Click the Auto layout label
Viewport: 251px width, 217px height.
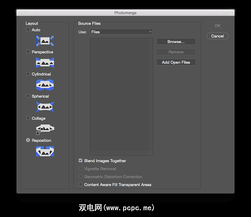36,30
